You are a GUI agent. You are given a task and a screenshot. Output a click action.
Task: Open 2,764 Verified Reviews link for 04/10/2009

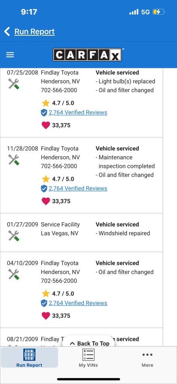78,303
